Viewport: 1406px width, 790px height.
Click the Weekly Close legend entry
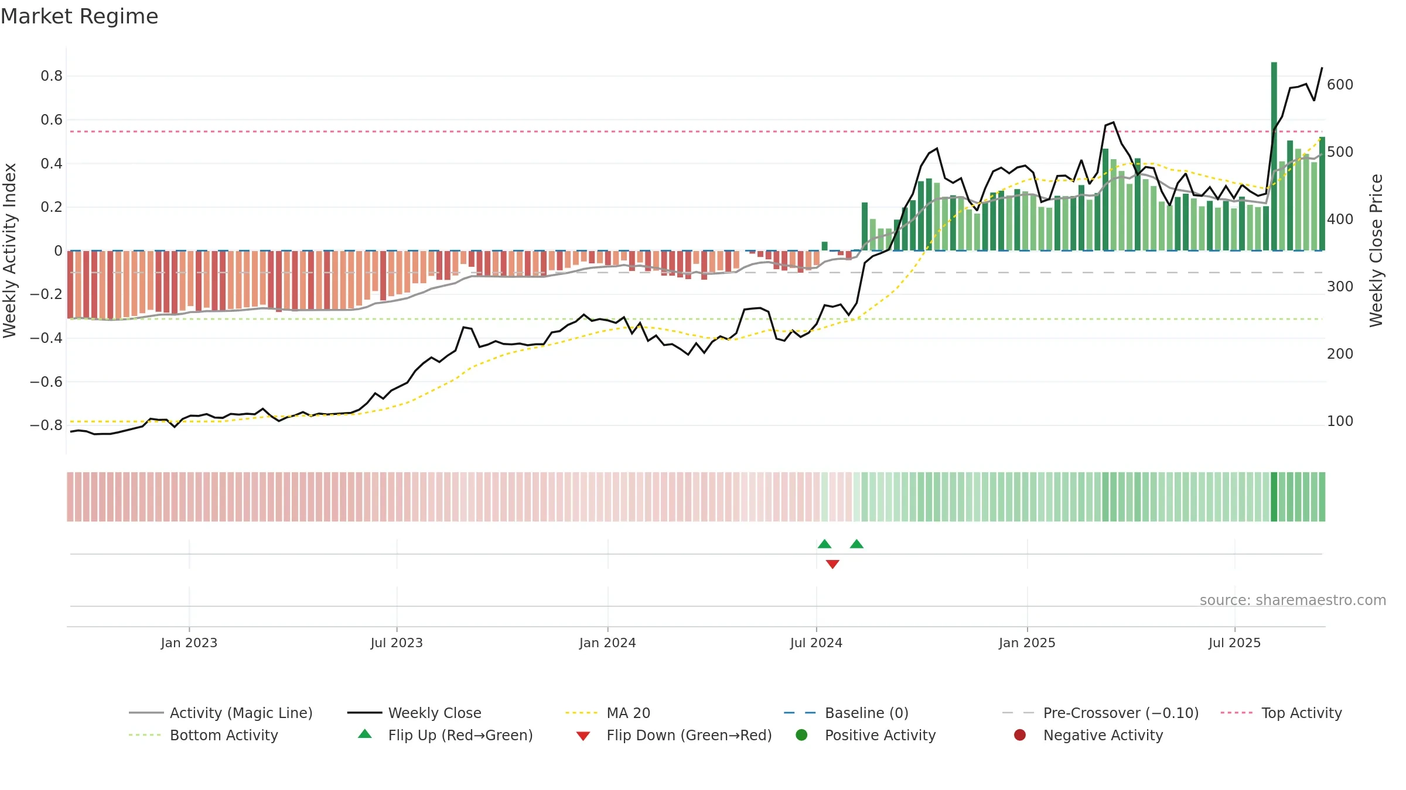414,713
